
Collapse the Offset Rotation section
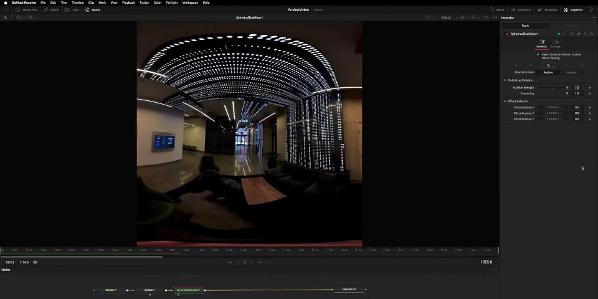[x=516, y=101]
